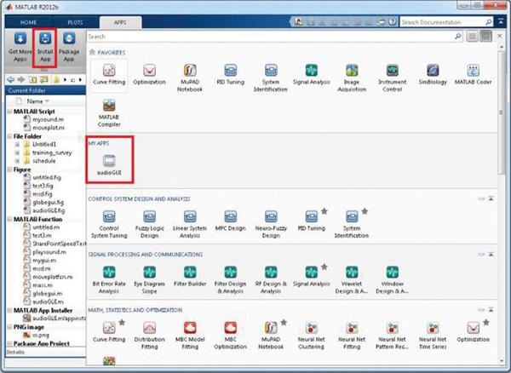Collapse the Figure group
This screenshot has width=511, height=373.
pos(9,169)
